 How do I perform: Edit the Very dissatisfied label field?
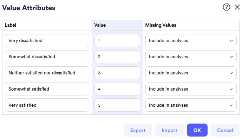(x=47, y=41)
